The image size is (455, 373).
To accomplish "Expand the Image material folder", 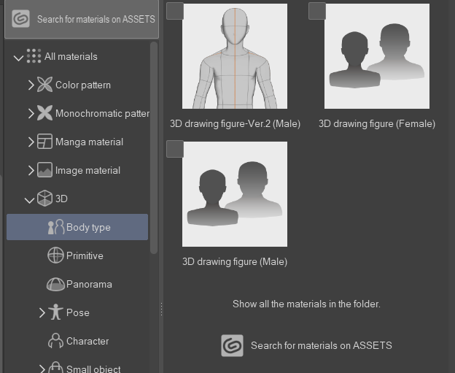I will (31, 170).
